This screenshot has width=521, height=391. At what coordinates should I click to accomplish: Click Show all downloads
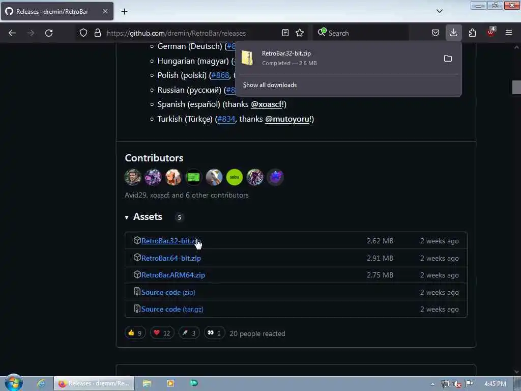270,85
